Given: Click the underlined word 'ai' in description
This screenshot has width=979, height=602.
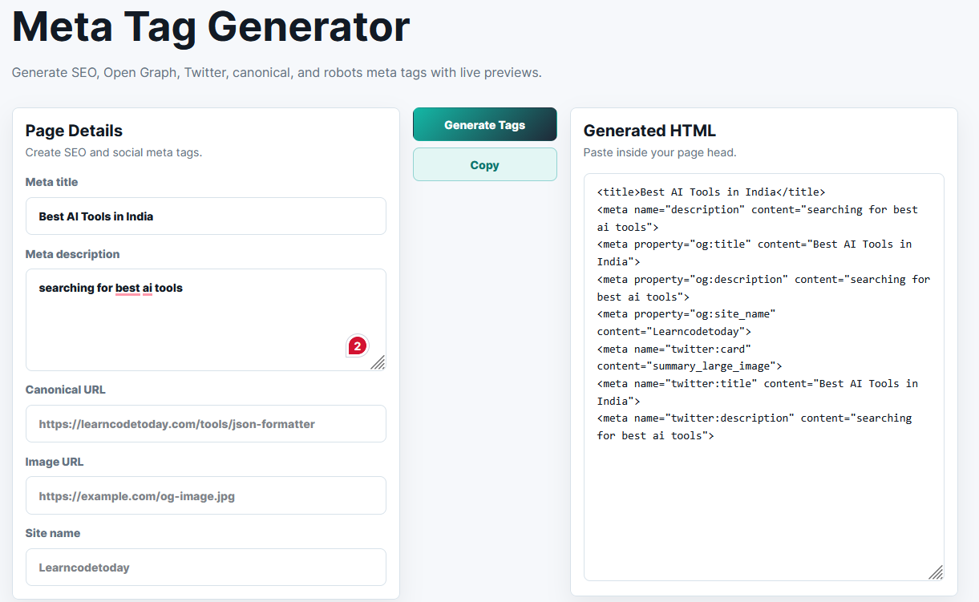Looking at the screenshot, I should [148, 288].
